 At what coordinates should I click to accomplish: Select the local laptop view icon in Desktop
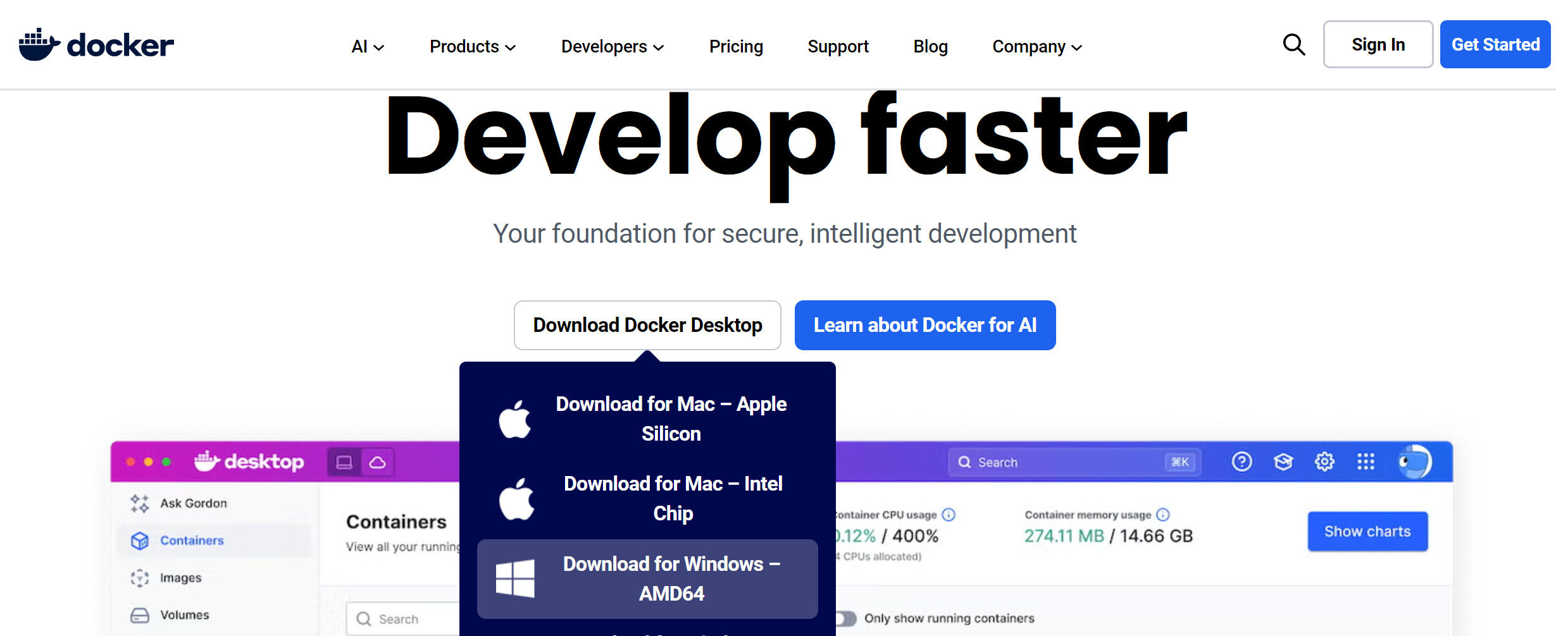tap(344, 462)
